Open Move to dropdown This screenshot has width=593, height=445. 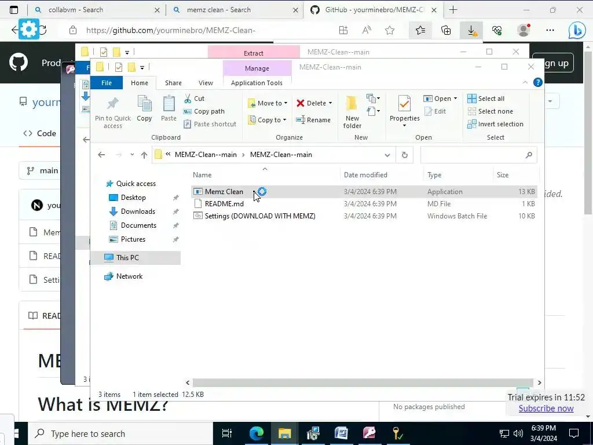pyautogui.click(x=268, y=103)
